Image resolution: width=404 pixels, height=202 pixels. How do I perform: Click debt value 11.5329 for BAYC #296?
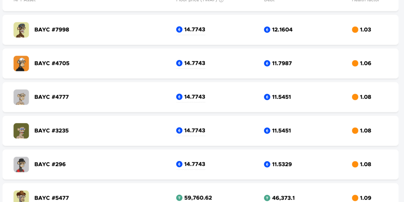[282, 164]
